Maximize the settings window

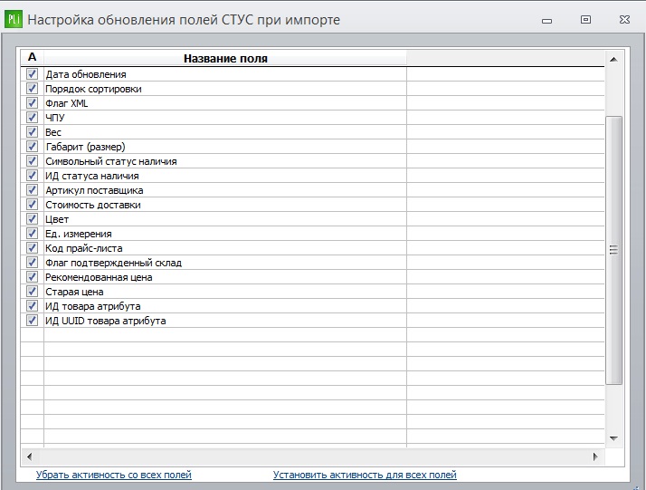585,19
